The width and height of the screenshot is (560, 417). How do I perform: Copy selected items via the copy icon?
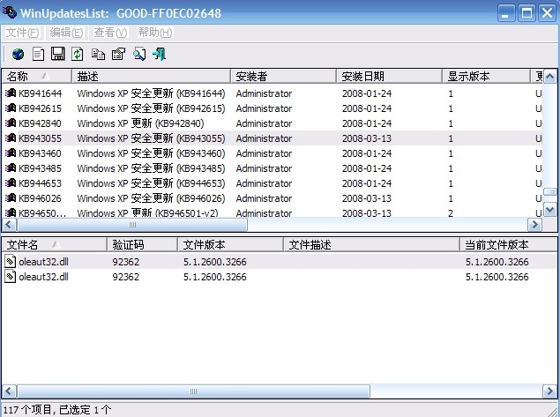point(98,55)
